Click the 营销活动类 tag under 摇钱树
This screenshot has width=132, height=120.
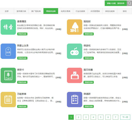(x=89, y=34)
